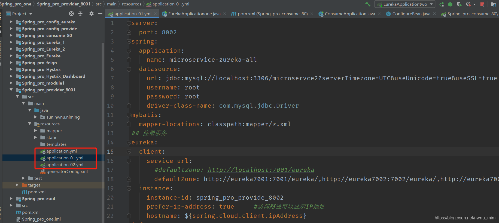This screenshot has height=223, width=499.
Task: Stop the running process with red square
Action: (482, 4)
